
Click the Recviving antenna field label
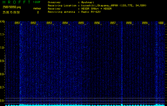coord(61,12)
